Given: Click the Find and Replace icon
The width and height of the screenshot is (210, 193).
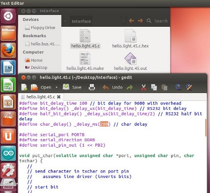Looking at the screenshot, I should pos(189,87).
